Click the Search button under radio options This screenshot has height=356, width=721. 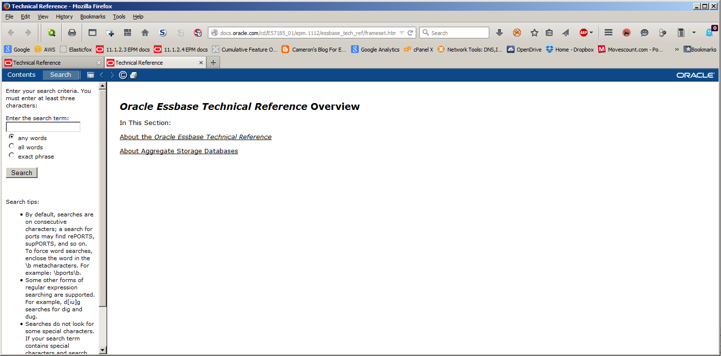click(x=21, y=173)
